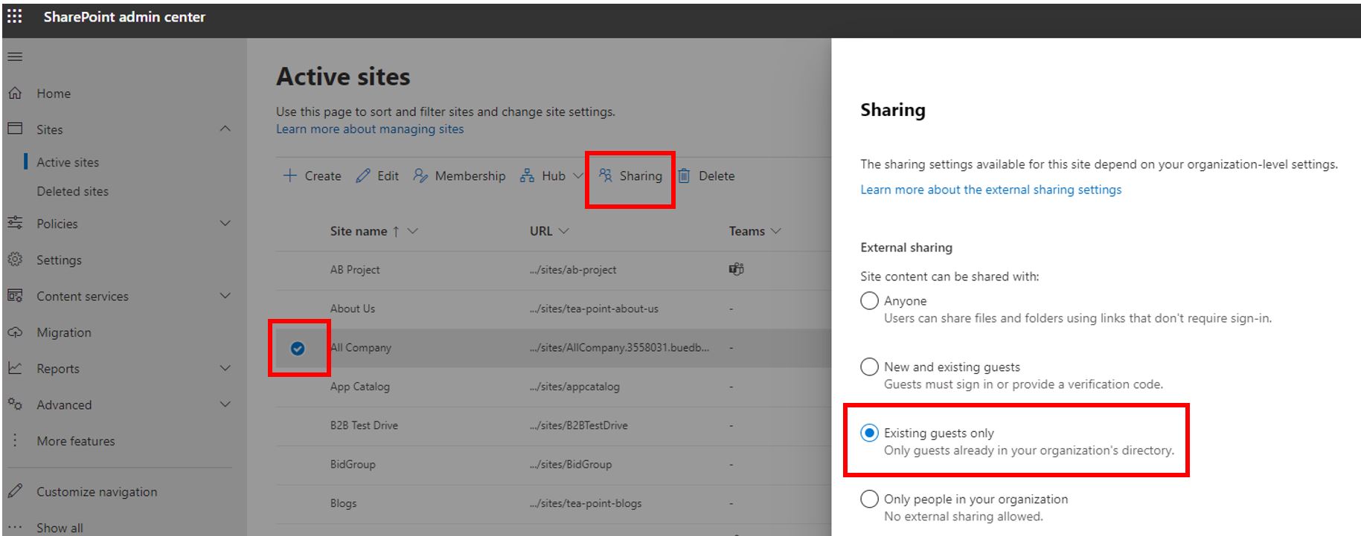This screenshot has height=536, width=1361.
Task: Collapse the Sites section chevron
Action: [x=225, y=129]
